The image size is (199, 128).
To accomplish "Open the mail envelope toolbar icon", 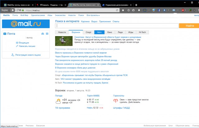I will tap(174, 10).
